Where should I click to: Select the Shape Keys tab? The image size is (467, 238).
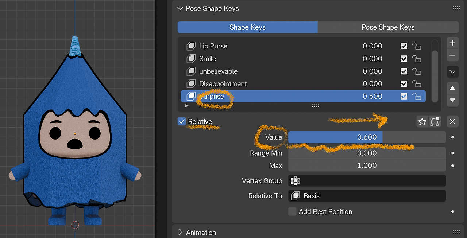(x=247, y=27)
